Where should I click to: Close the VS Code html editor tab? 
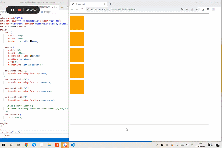pos(57,7)
